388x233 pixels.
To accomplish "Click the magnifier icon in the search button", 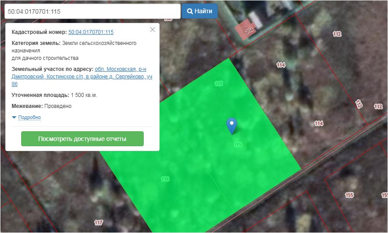I will pyautogui.click(x=190, y=11).
